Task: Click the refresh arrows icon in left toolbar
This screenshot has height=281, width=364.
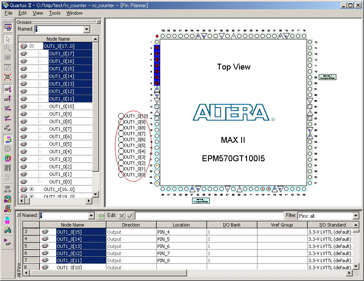Action: click(x=8, y=67)
